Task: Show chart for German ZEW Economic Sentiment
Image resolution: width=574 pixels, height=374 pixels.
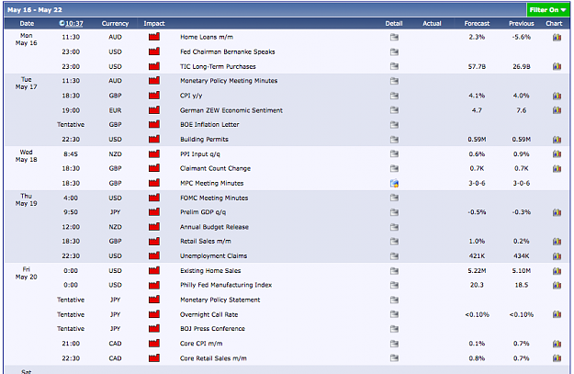Action: (x=557, y=110)
